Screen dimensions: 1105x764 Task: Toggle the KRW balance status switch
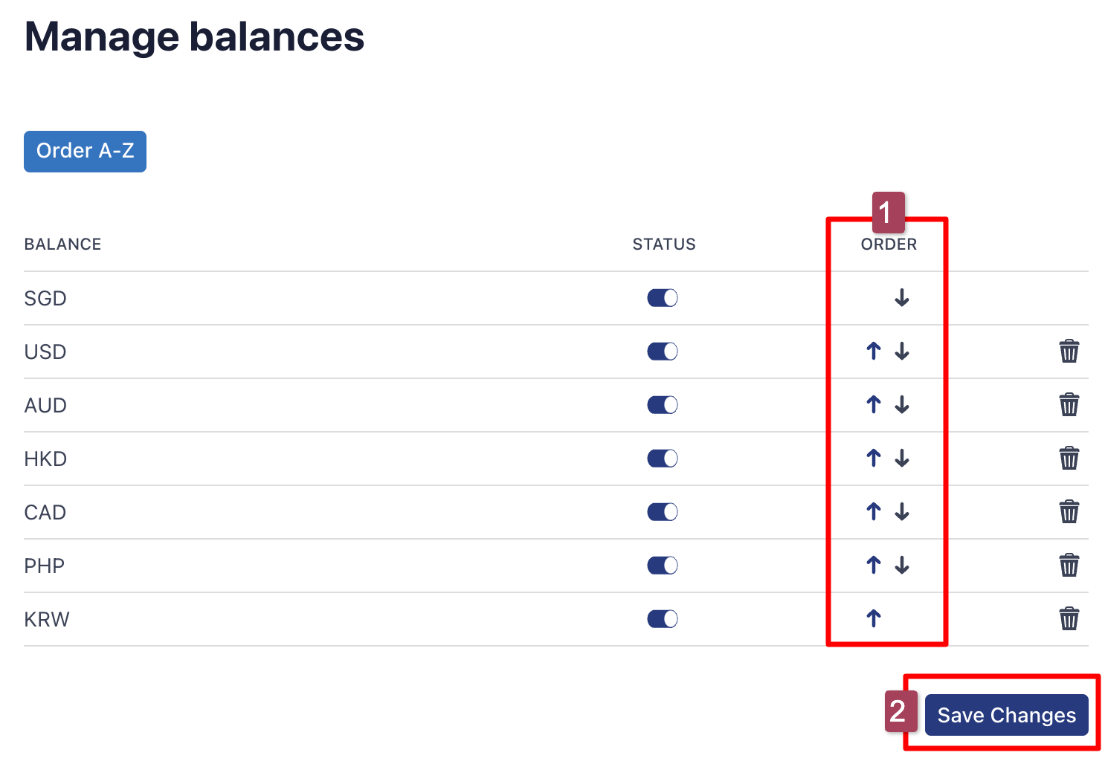click(x=663, y=619)
